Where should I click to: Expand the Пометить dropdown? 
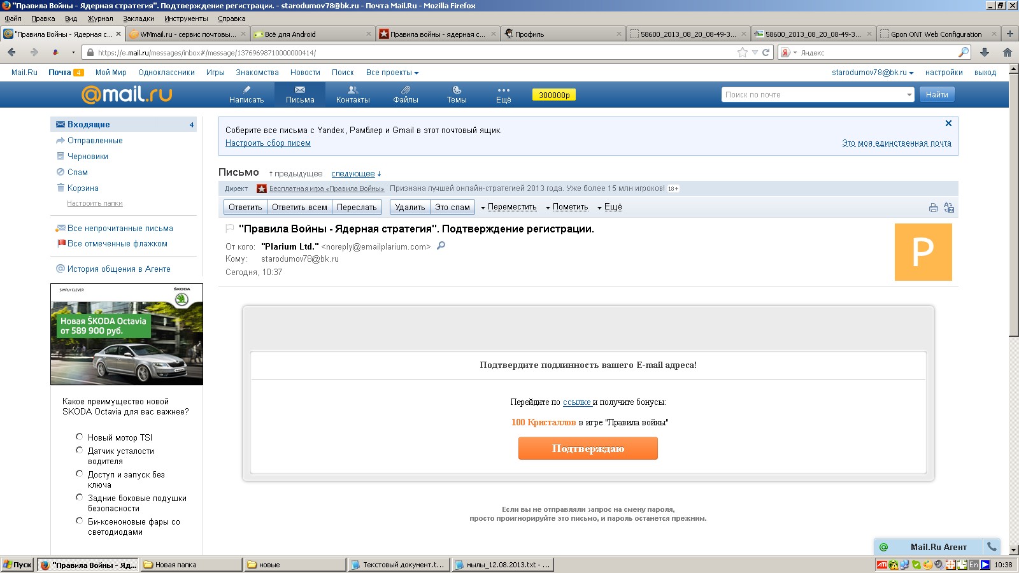[x=567, y=207]
